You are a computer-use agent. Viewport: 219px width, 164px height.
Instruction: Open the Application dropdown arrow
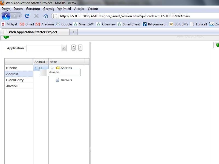64,48
